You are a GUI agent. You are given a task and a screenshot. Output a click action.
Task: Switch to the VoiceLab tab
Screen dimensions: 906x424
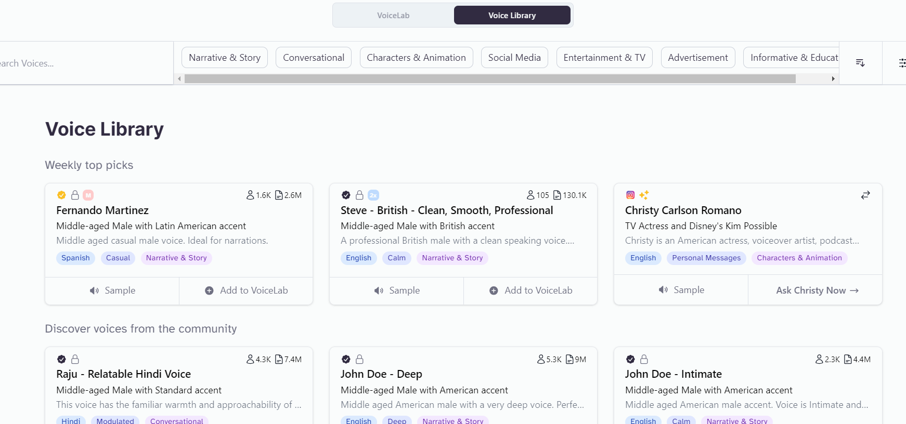click(x=393, y=16)
